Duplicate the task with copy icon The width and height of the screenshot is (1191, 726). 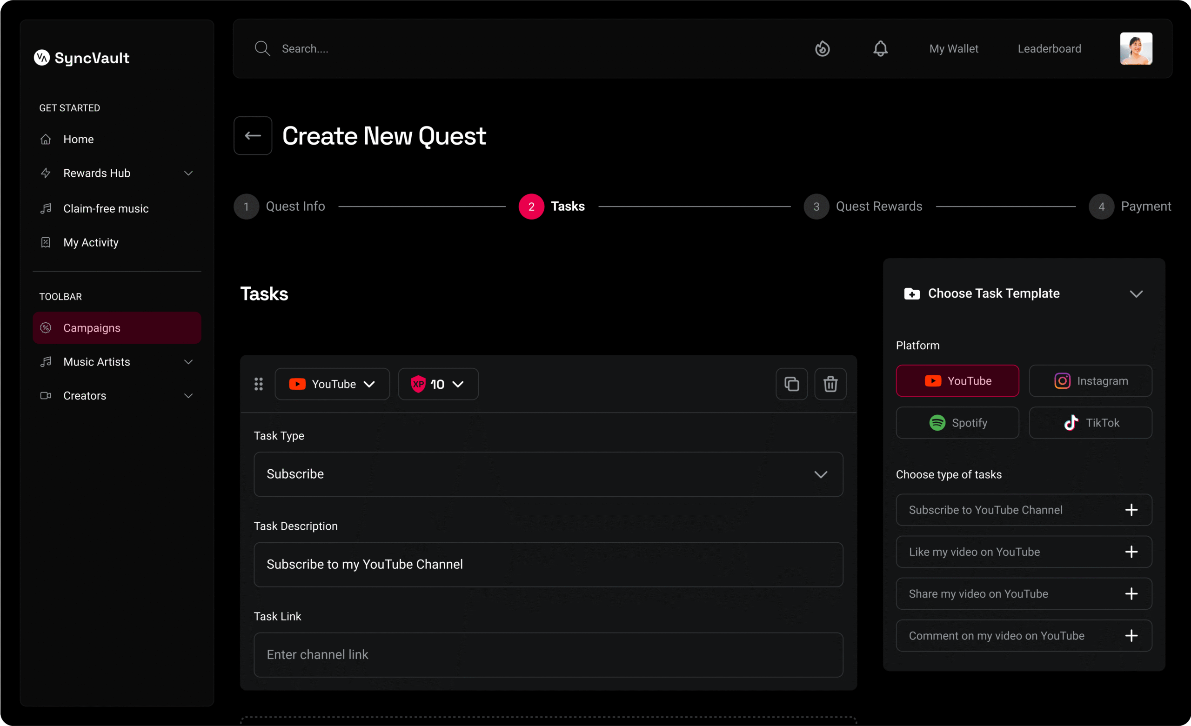[x=791, y=384]
